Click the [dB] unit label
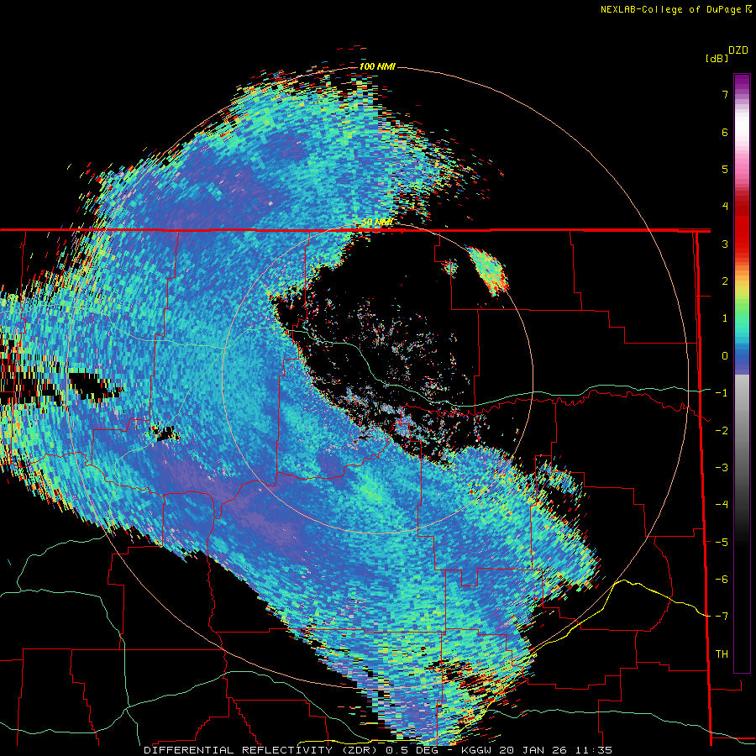 [x=717, y=58]
